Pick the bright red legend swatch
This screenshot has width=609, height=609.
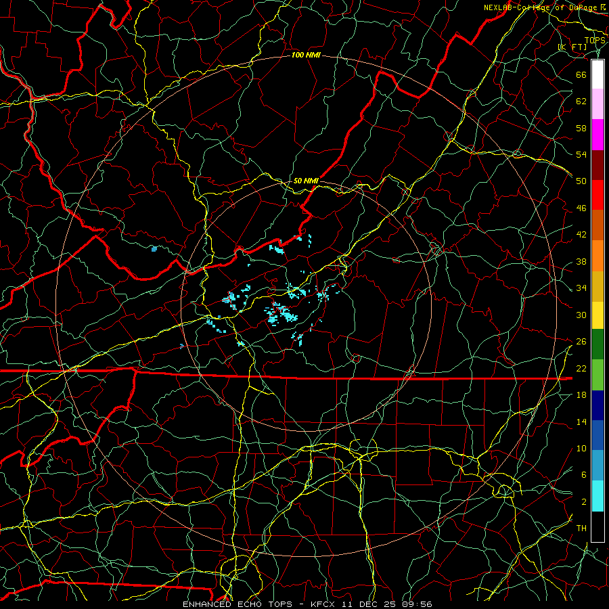pyautogui.click(x=597, y=195)
